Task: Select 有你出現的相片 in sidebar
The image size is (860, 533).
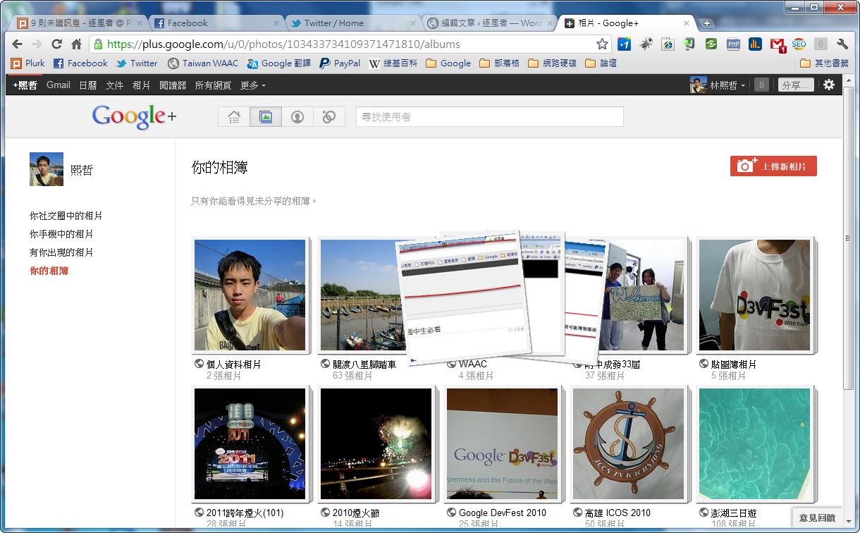Action: click(x=61, y=252)
